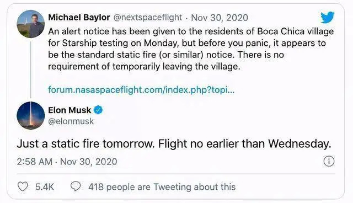Open Michael Baylor's profile picture
353x203 pixels.
tap(31, 24)
